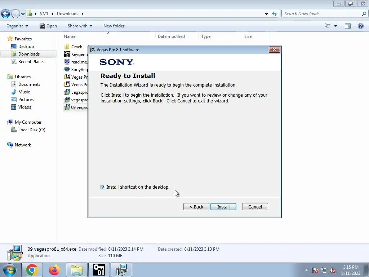Click the search magnifier icon

click(364, 14)
